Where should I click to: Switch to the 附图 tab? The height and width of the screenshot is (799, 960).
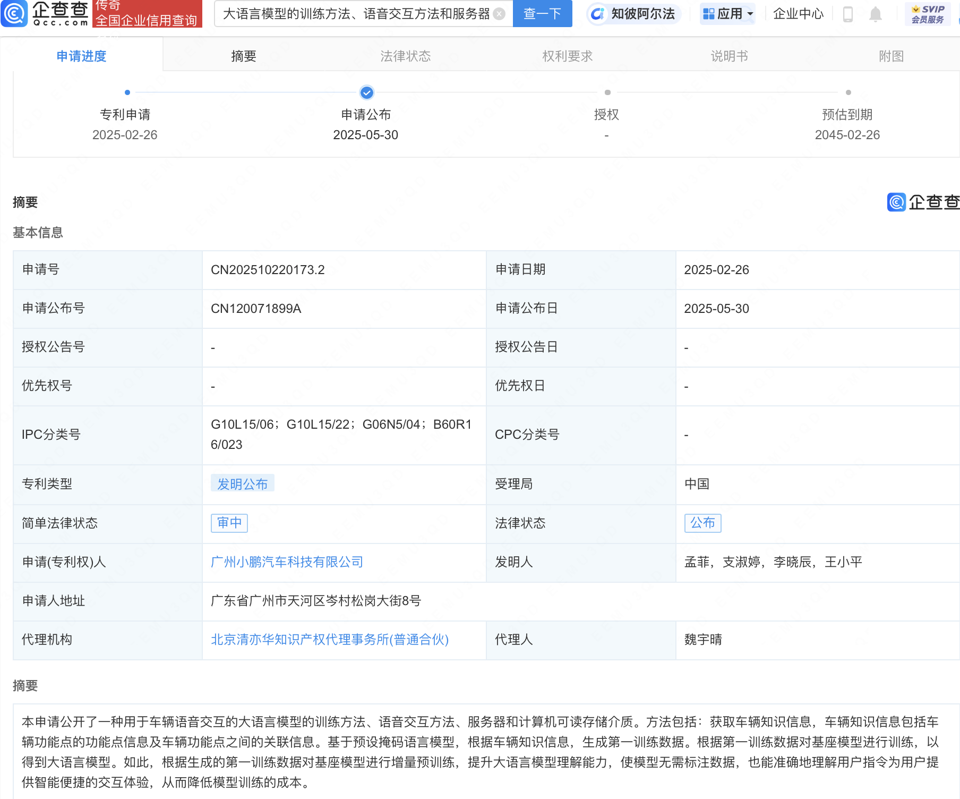(892, 56)
